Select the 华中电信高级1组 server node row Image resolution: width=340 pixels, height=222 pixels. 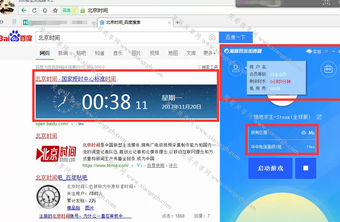click(x=282, y=147)
